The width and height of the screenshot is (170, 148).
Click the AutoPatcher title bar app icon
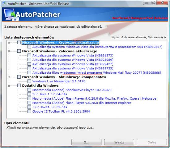click(x=4, y=3)
